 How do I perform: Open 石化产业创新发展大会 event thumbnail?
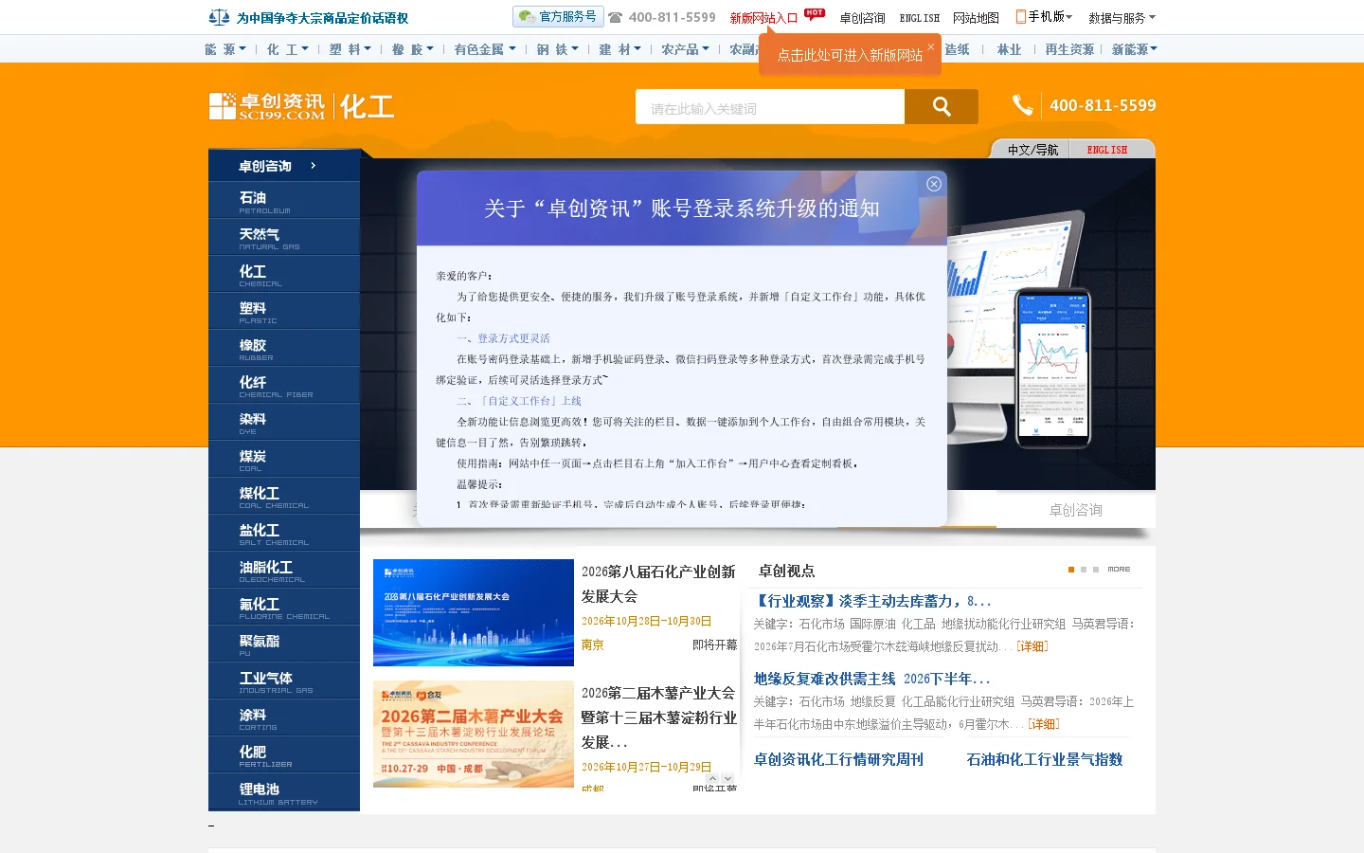pos(474,612)
